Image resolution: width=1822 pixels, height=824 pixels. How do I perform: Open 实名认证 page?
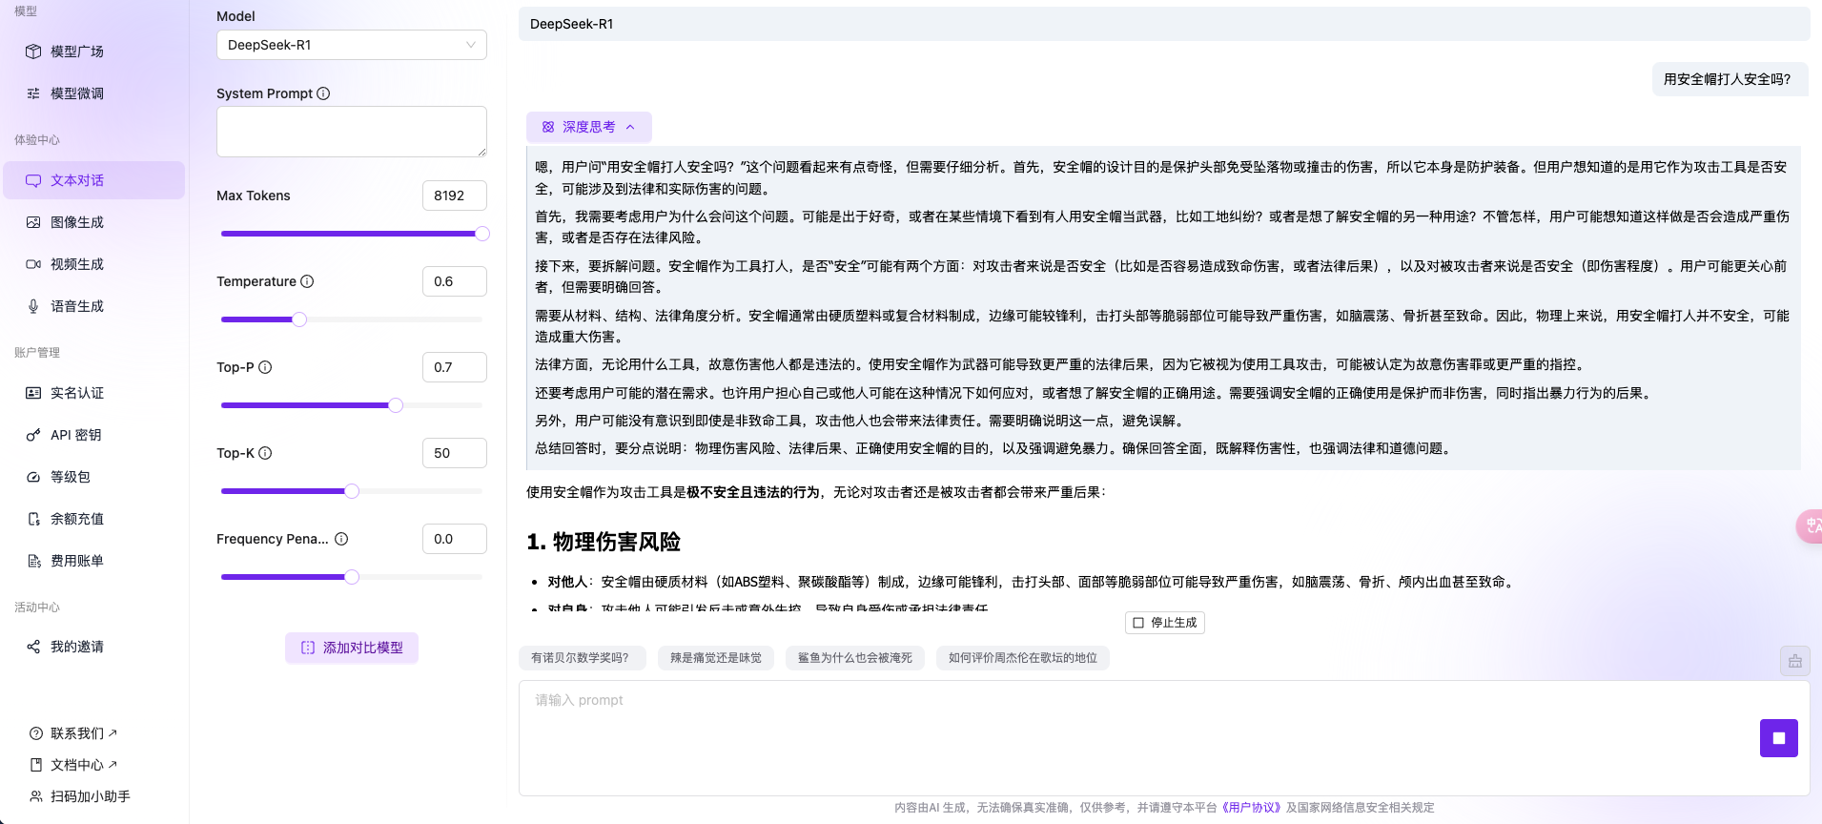(x=93, y=393)
